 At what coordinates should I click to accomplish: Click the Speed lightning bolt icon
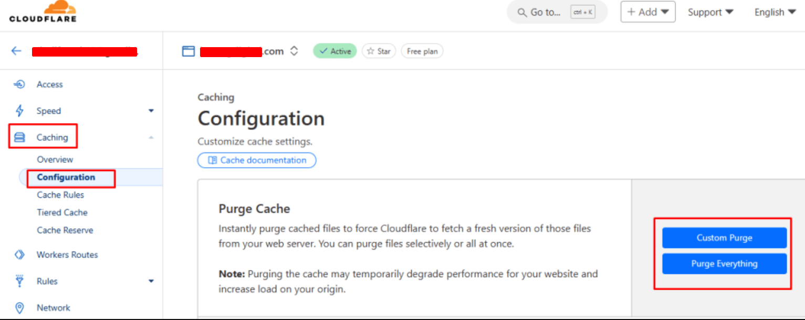[19, 111]
